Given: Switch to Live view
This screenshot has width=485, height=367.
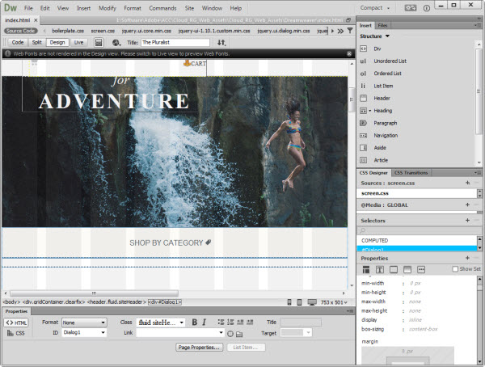Looking at the screenshot, I should point(78,42).
